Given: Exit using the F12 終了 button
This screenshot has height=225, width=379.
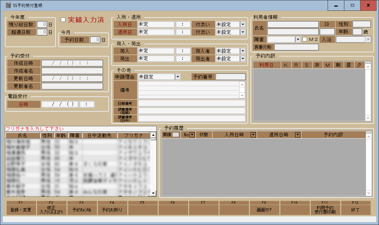Looking at the screenshot, I should [x=356, y=210].
